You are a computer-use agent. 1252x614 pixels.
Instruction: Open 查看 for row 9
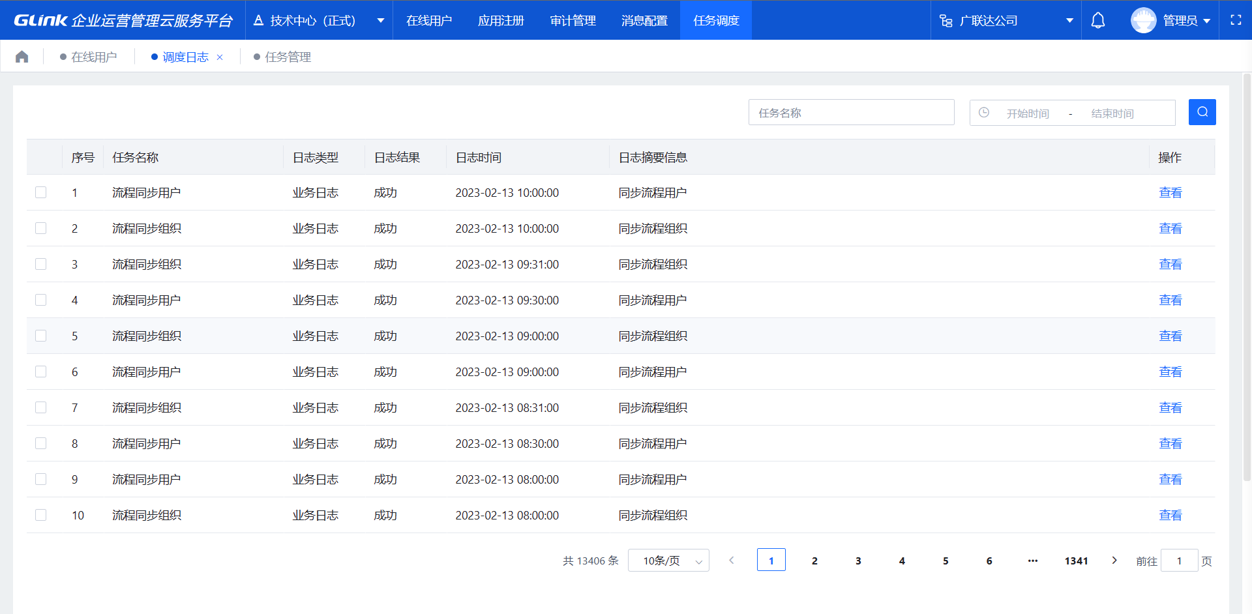pos(1170,479)
